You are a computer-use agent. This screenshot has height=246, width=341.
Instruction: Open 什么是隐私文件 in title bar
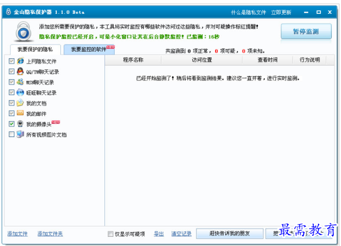(248, 12)
